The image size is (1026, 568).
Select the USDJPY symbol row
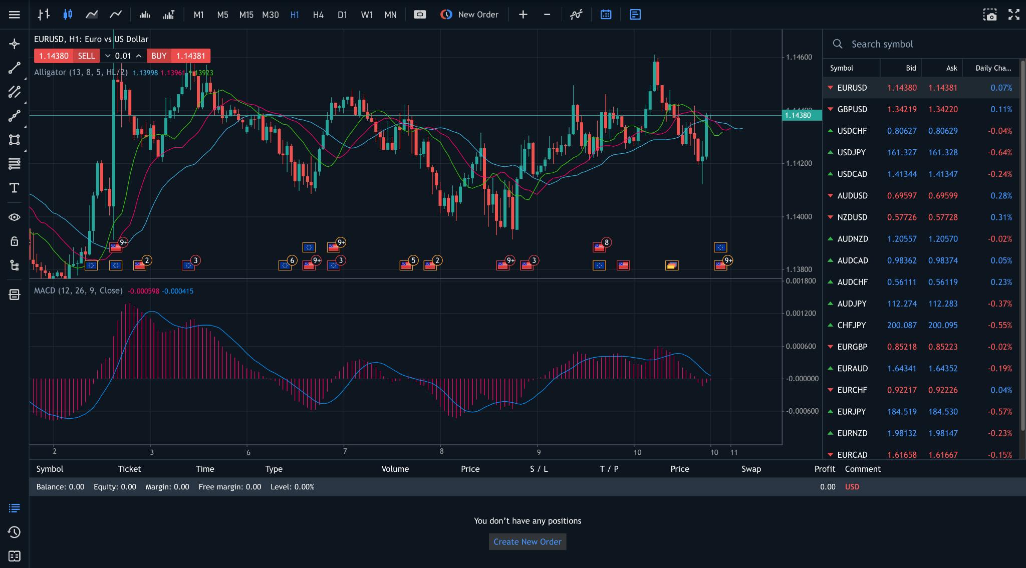[x=921, y=152]
